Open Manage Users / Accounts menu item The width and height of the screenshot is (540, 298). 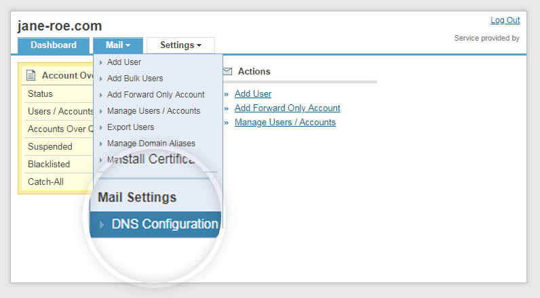tap(153, 111)
